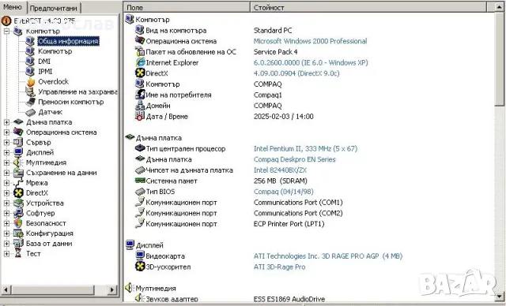Viewport: 506px width, 306px height.
Task: Switch to the Меню tab
Action: pos(13,7)
